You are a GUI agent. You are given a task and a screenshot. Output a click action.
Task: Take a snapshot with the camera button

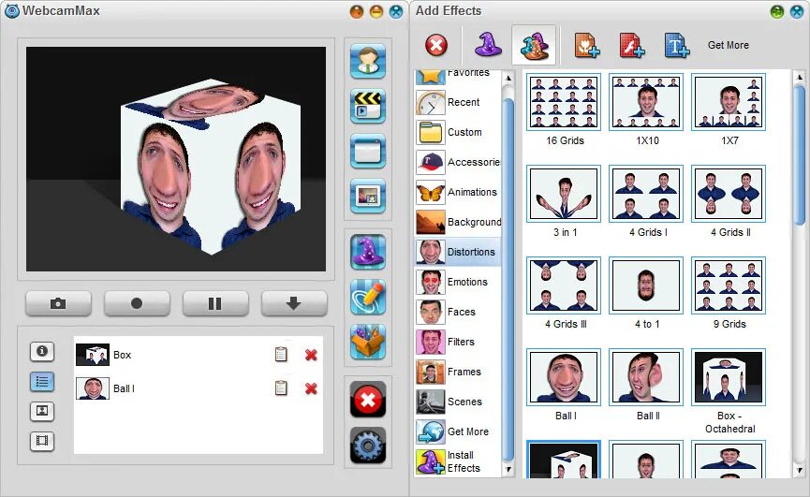pos(58,303)
